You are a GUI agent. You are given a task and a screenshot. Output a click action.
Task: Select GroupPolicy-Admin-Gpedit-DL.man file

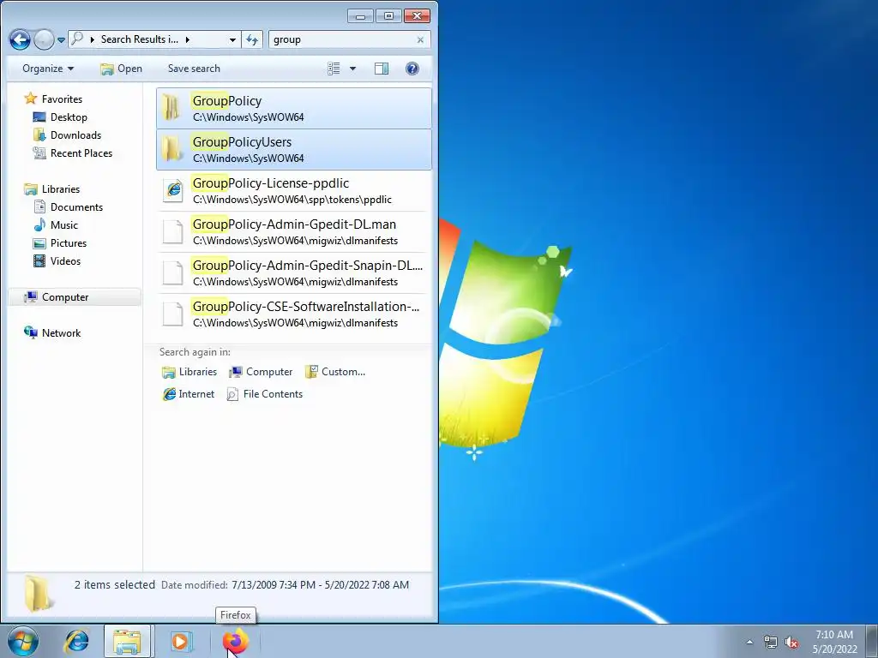pyautogui.click(x=294, y=231)
